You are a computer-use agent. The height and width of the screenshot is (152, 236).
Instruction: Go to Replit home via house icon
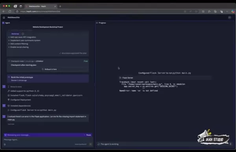pos(4,17)
